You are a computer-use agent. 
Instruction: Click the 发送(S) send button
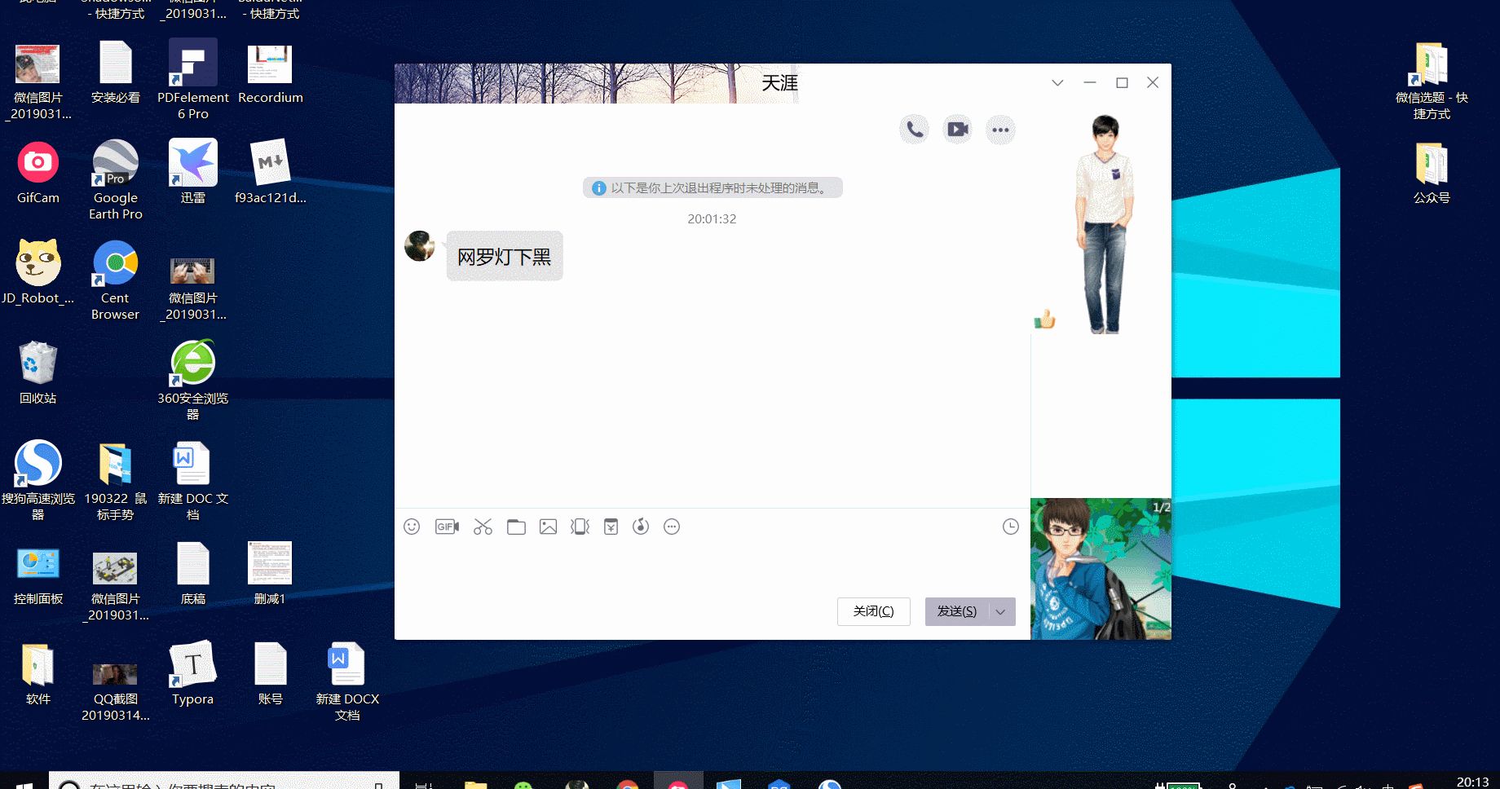(957, 611)
